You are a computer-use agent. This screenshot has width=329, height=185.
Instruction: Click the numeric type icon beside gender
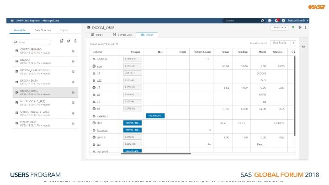click(94, 137)
